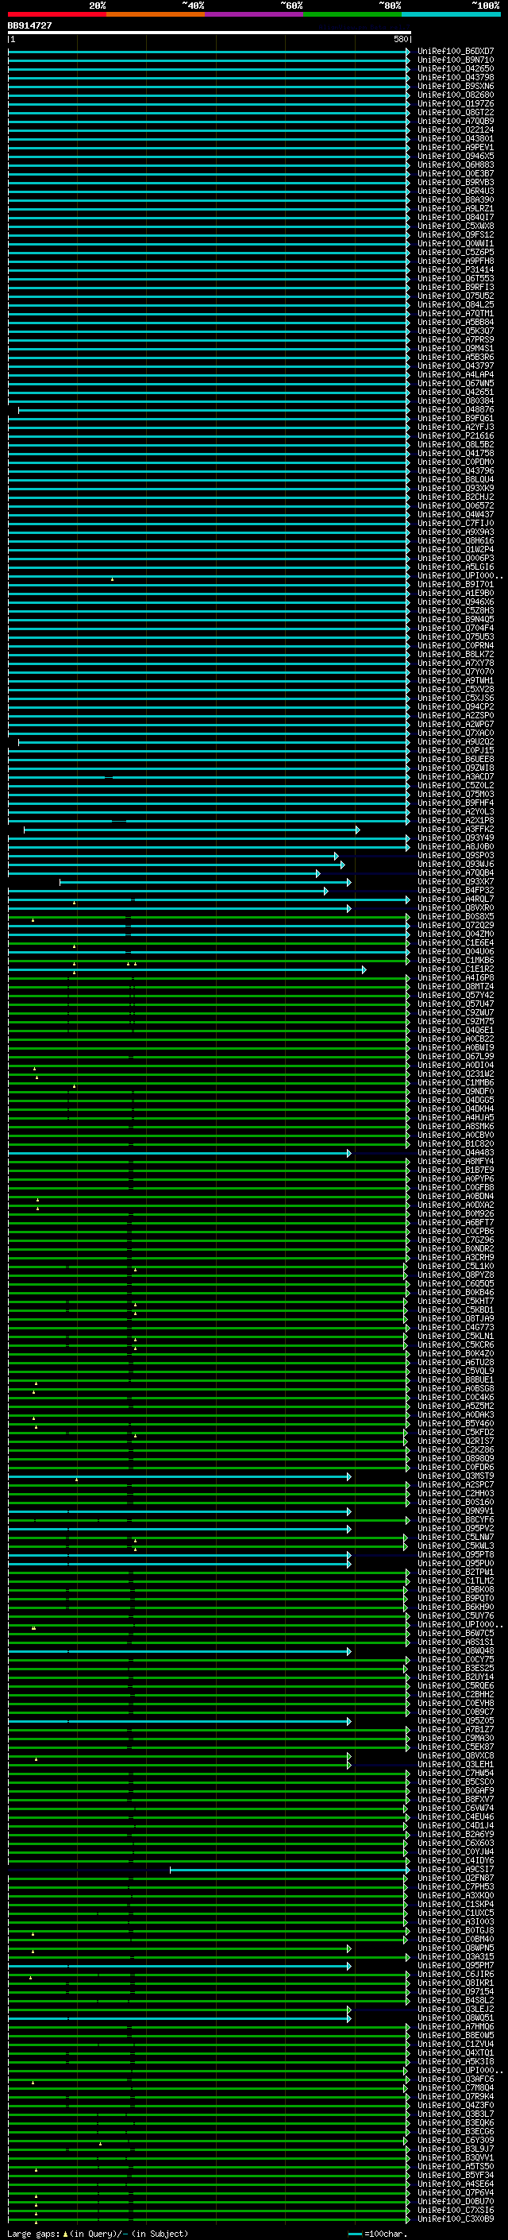
Task: Select the UniRef100_Q231W2 label
Action: coord(456,1074)
